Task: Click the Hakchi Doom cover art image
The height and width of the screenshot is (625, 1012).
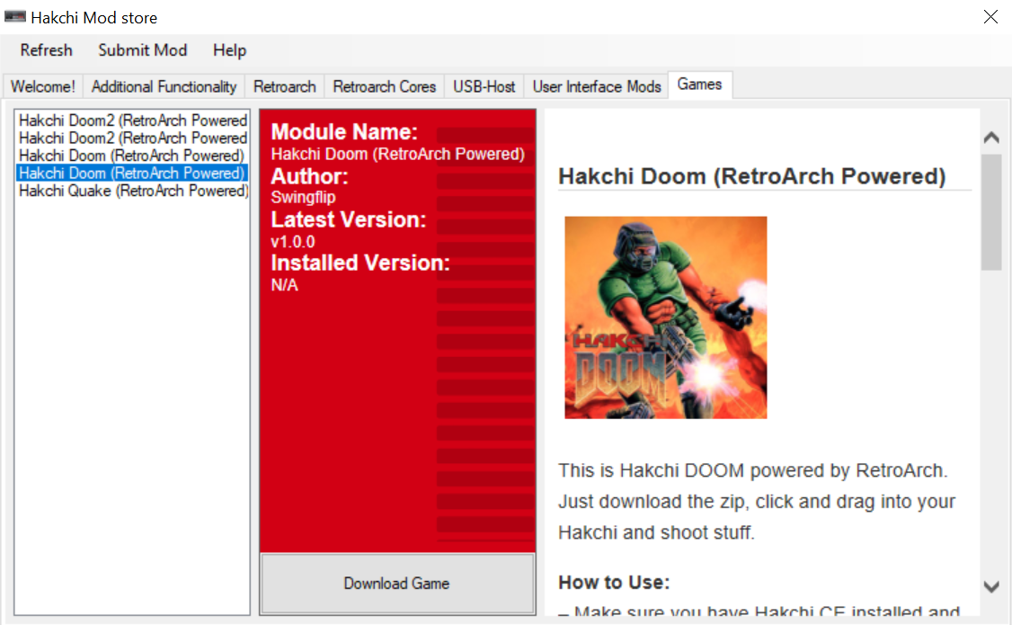Action: tap(665, 317)
